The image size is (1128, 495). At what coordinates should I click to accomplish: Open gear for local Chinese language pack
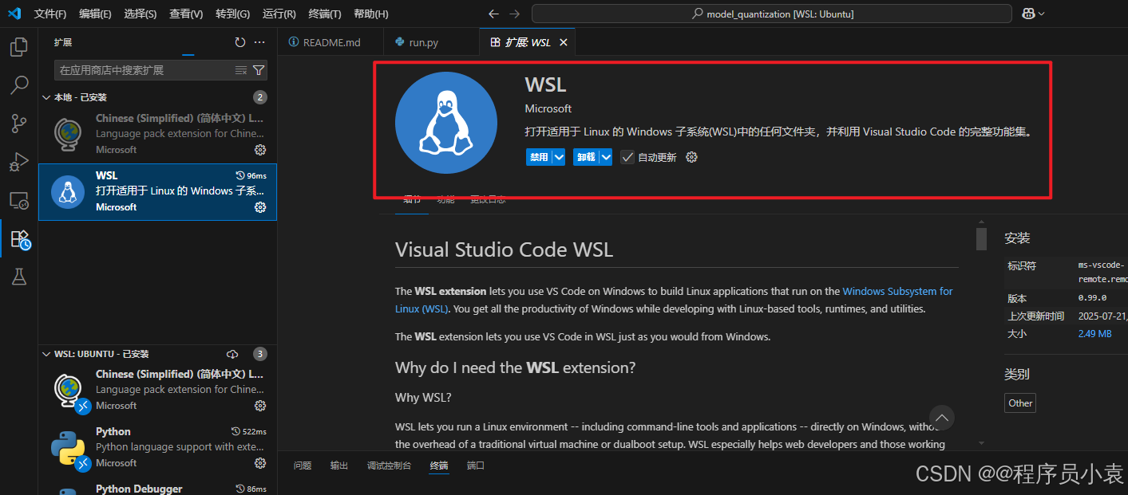[259, 150]
